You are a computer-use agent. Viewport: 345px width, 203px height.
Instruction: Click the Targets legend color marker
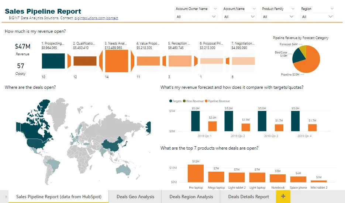171,101
